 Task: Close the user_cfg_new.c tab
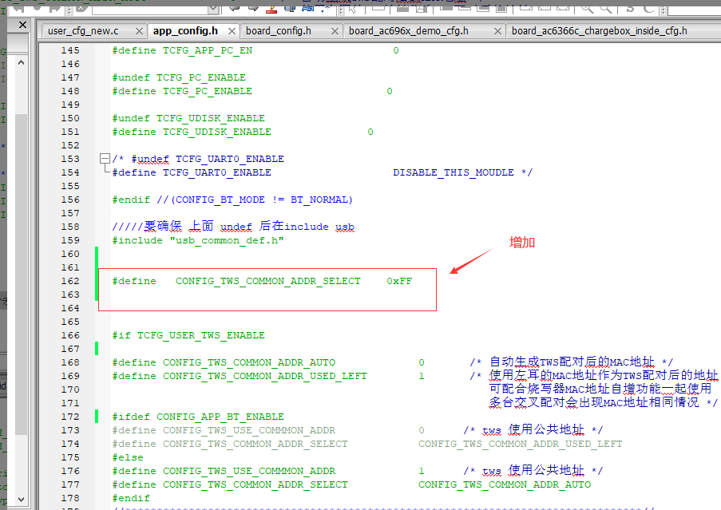click(x=139, y=31)
